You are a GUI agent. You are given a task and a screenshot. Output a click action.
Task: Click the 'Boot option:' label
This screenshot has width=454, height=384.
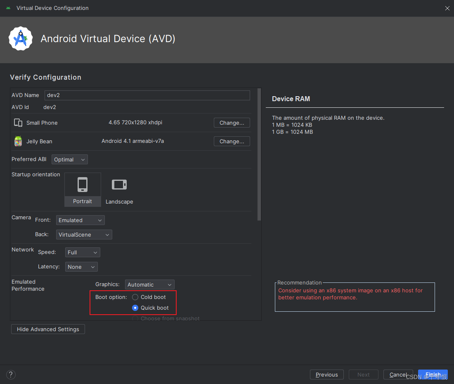click(x=111, y=297)
